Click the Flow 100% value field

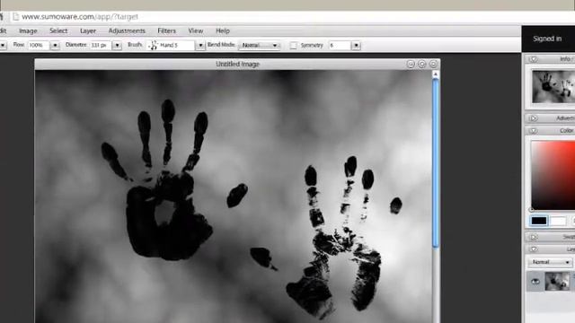[x=39, y=45]
